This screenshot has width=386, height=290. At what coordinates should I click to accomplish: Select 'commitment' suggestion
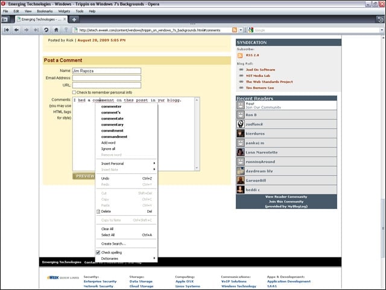pyautogui.click(x=112, y=130)
